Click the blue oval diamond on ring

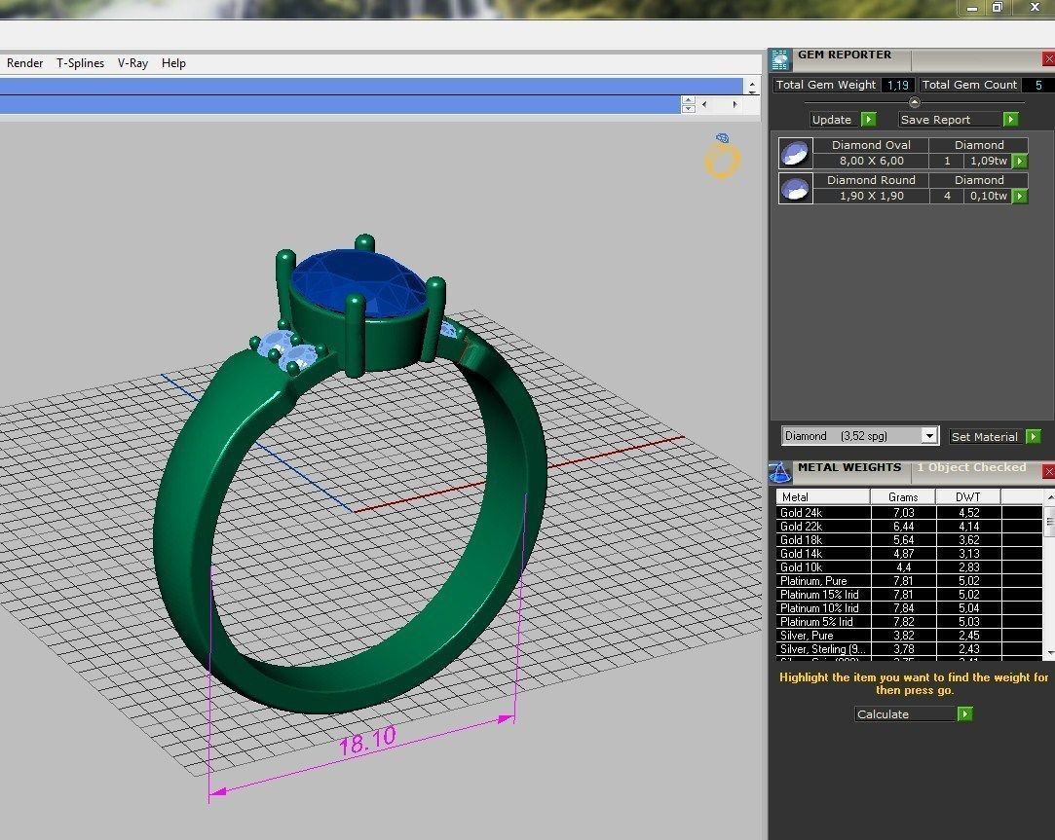[360, 282]
